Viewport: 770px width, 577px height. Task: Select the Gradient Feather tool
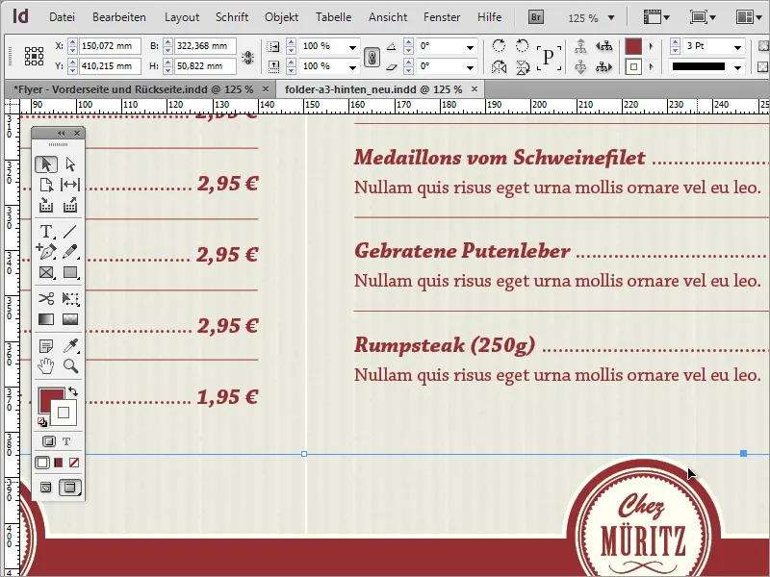point(70,319)
